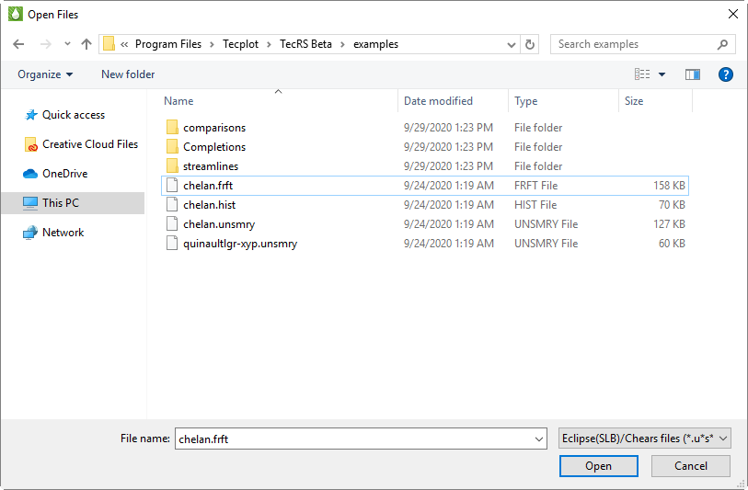Image resolution: width=748 pixels, height=490 pixels.
Task: Cancel the Open Files dialog
Action: (x=690, y=466)
